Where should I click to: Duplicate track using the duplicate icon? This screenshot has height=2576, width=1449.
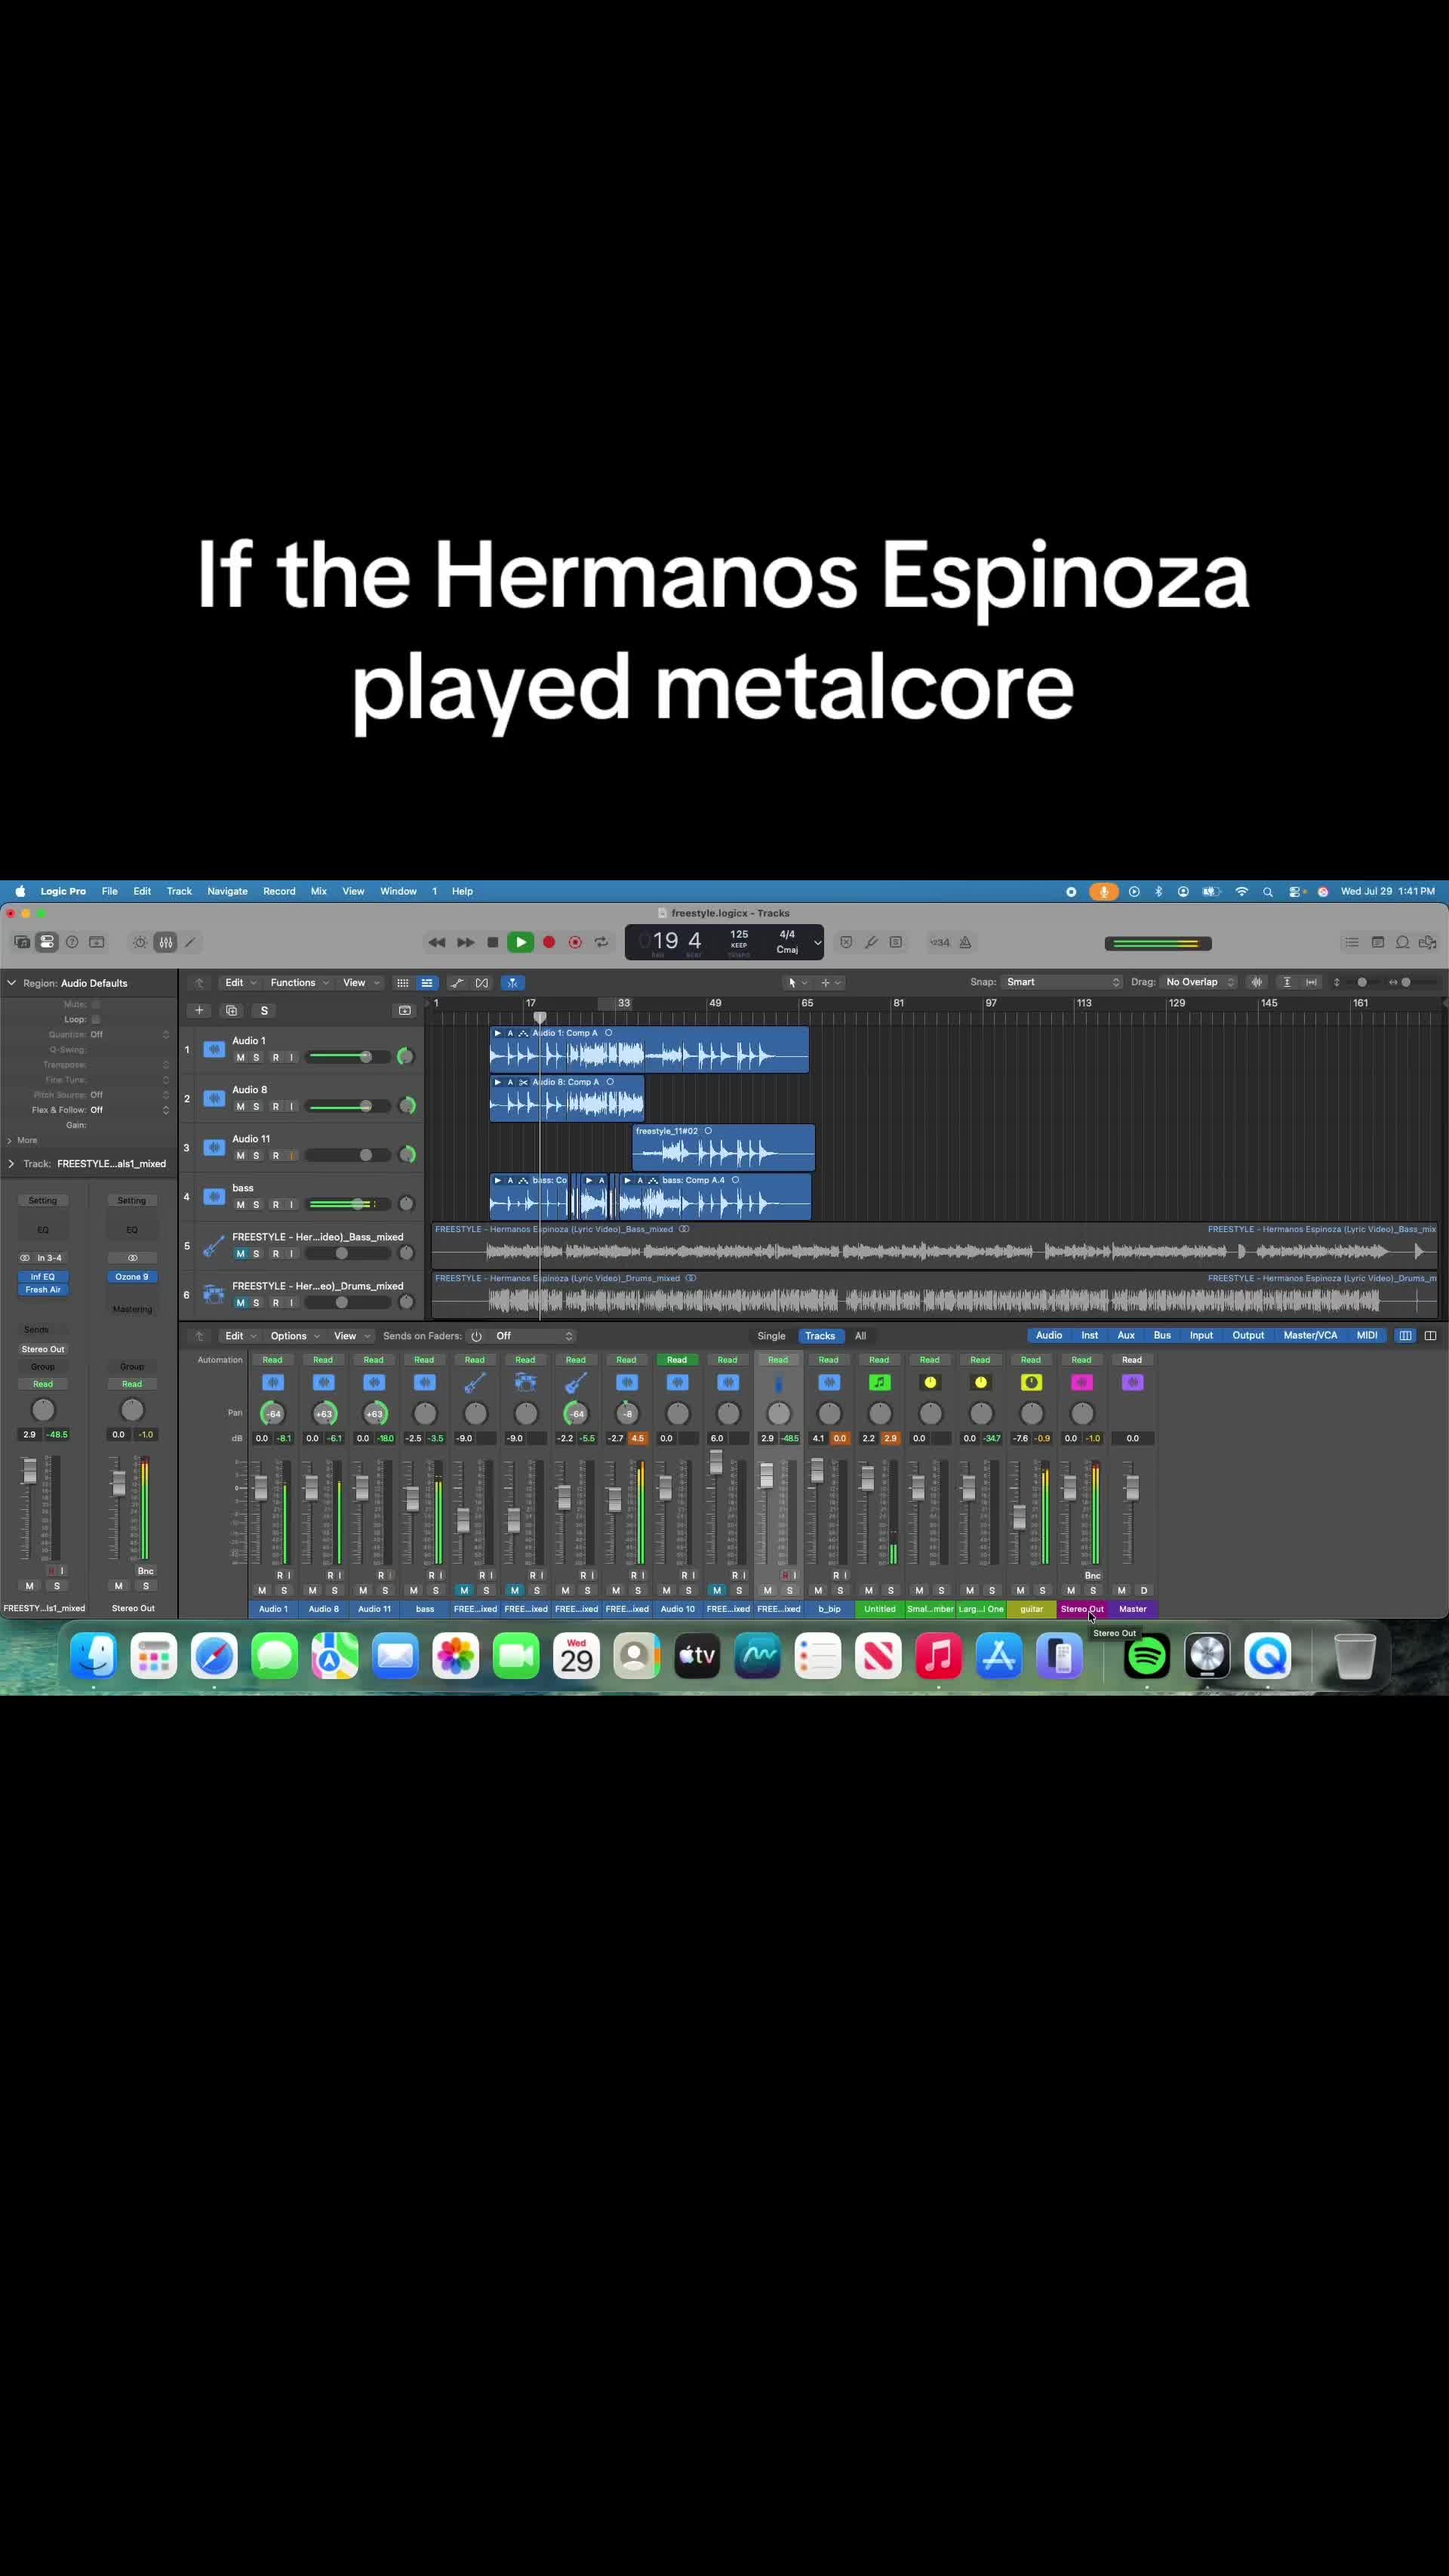[x=232, y=1010]
